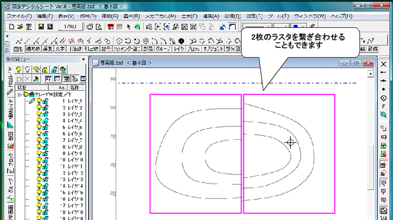Toggle visibility bulb of layer 3
The width and height of the screenshot is (393, 220).
[39, 114]
